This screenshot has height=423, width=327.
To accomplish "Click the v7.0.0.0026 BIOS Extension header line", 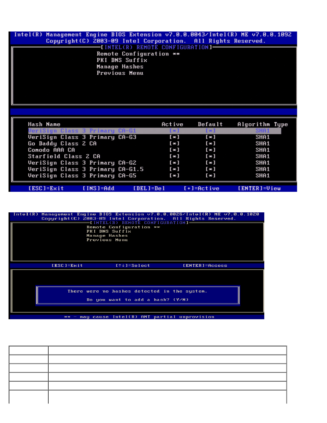I will [136, 214].
